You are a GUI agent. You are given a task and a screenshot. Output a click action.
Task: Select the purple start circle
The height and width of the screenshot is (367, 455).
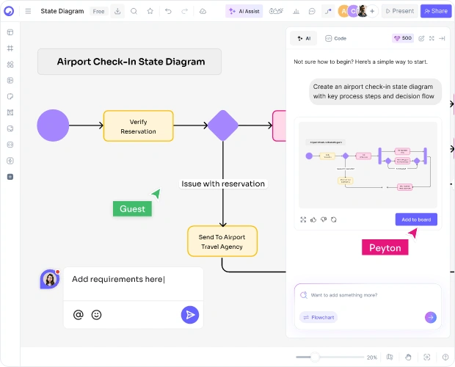[53, 126]
